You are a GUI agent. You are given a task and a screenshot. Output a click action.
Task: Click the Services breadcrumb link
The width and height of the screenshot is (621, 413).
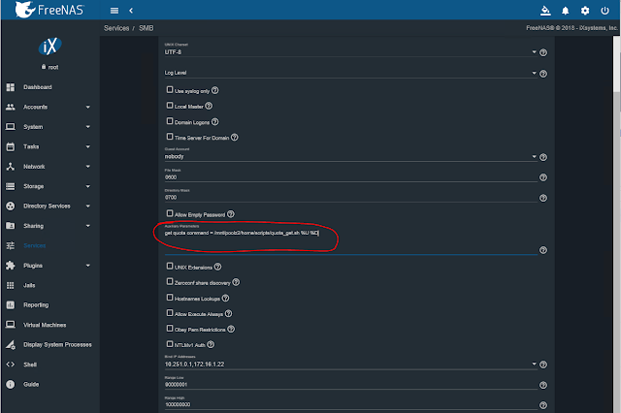tap(116, 28)
